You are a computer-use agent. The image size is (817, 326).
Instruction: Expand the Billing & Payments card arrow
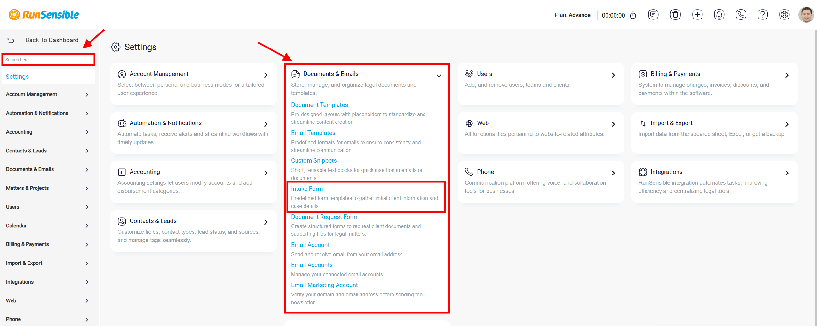coord(787,75)
